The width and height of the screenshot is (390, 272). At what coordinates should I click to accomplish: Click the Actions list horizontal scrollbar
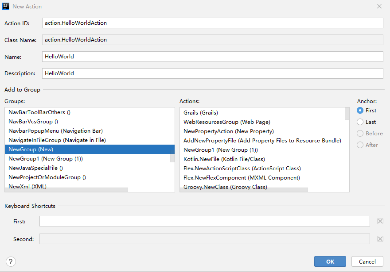pyautogui.click(x=244, y=190)
